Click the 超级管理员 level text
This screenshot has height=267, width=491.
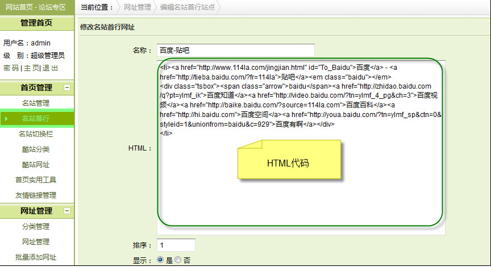(48, 56)
